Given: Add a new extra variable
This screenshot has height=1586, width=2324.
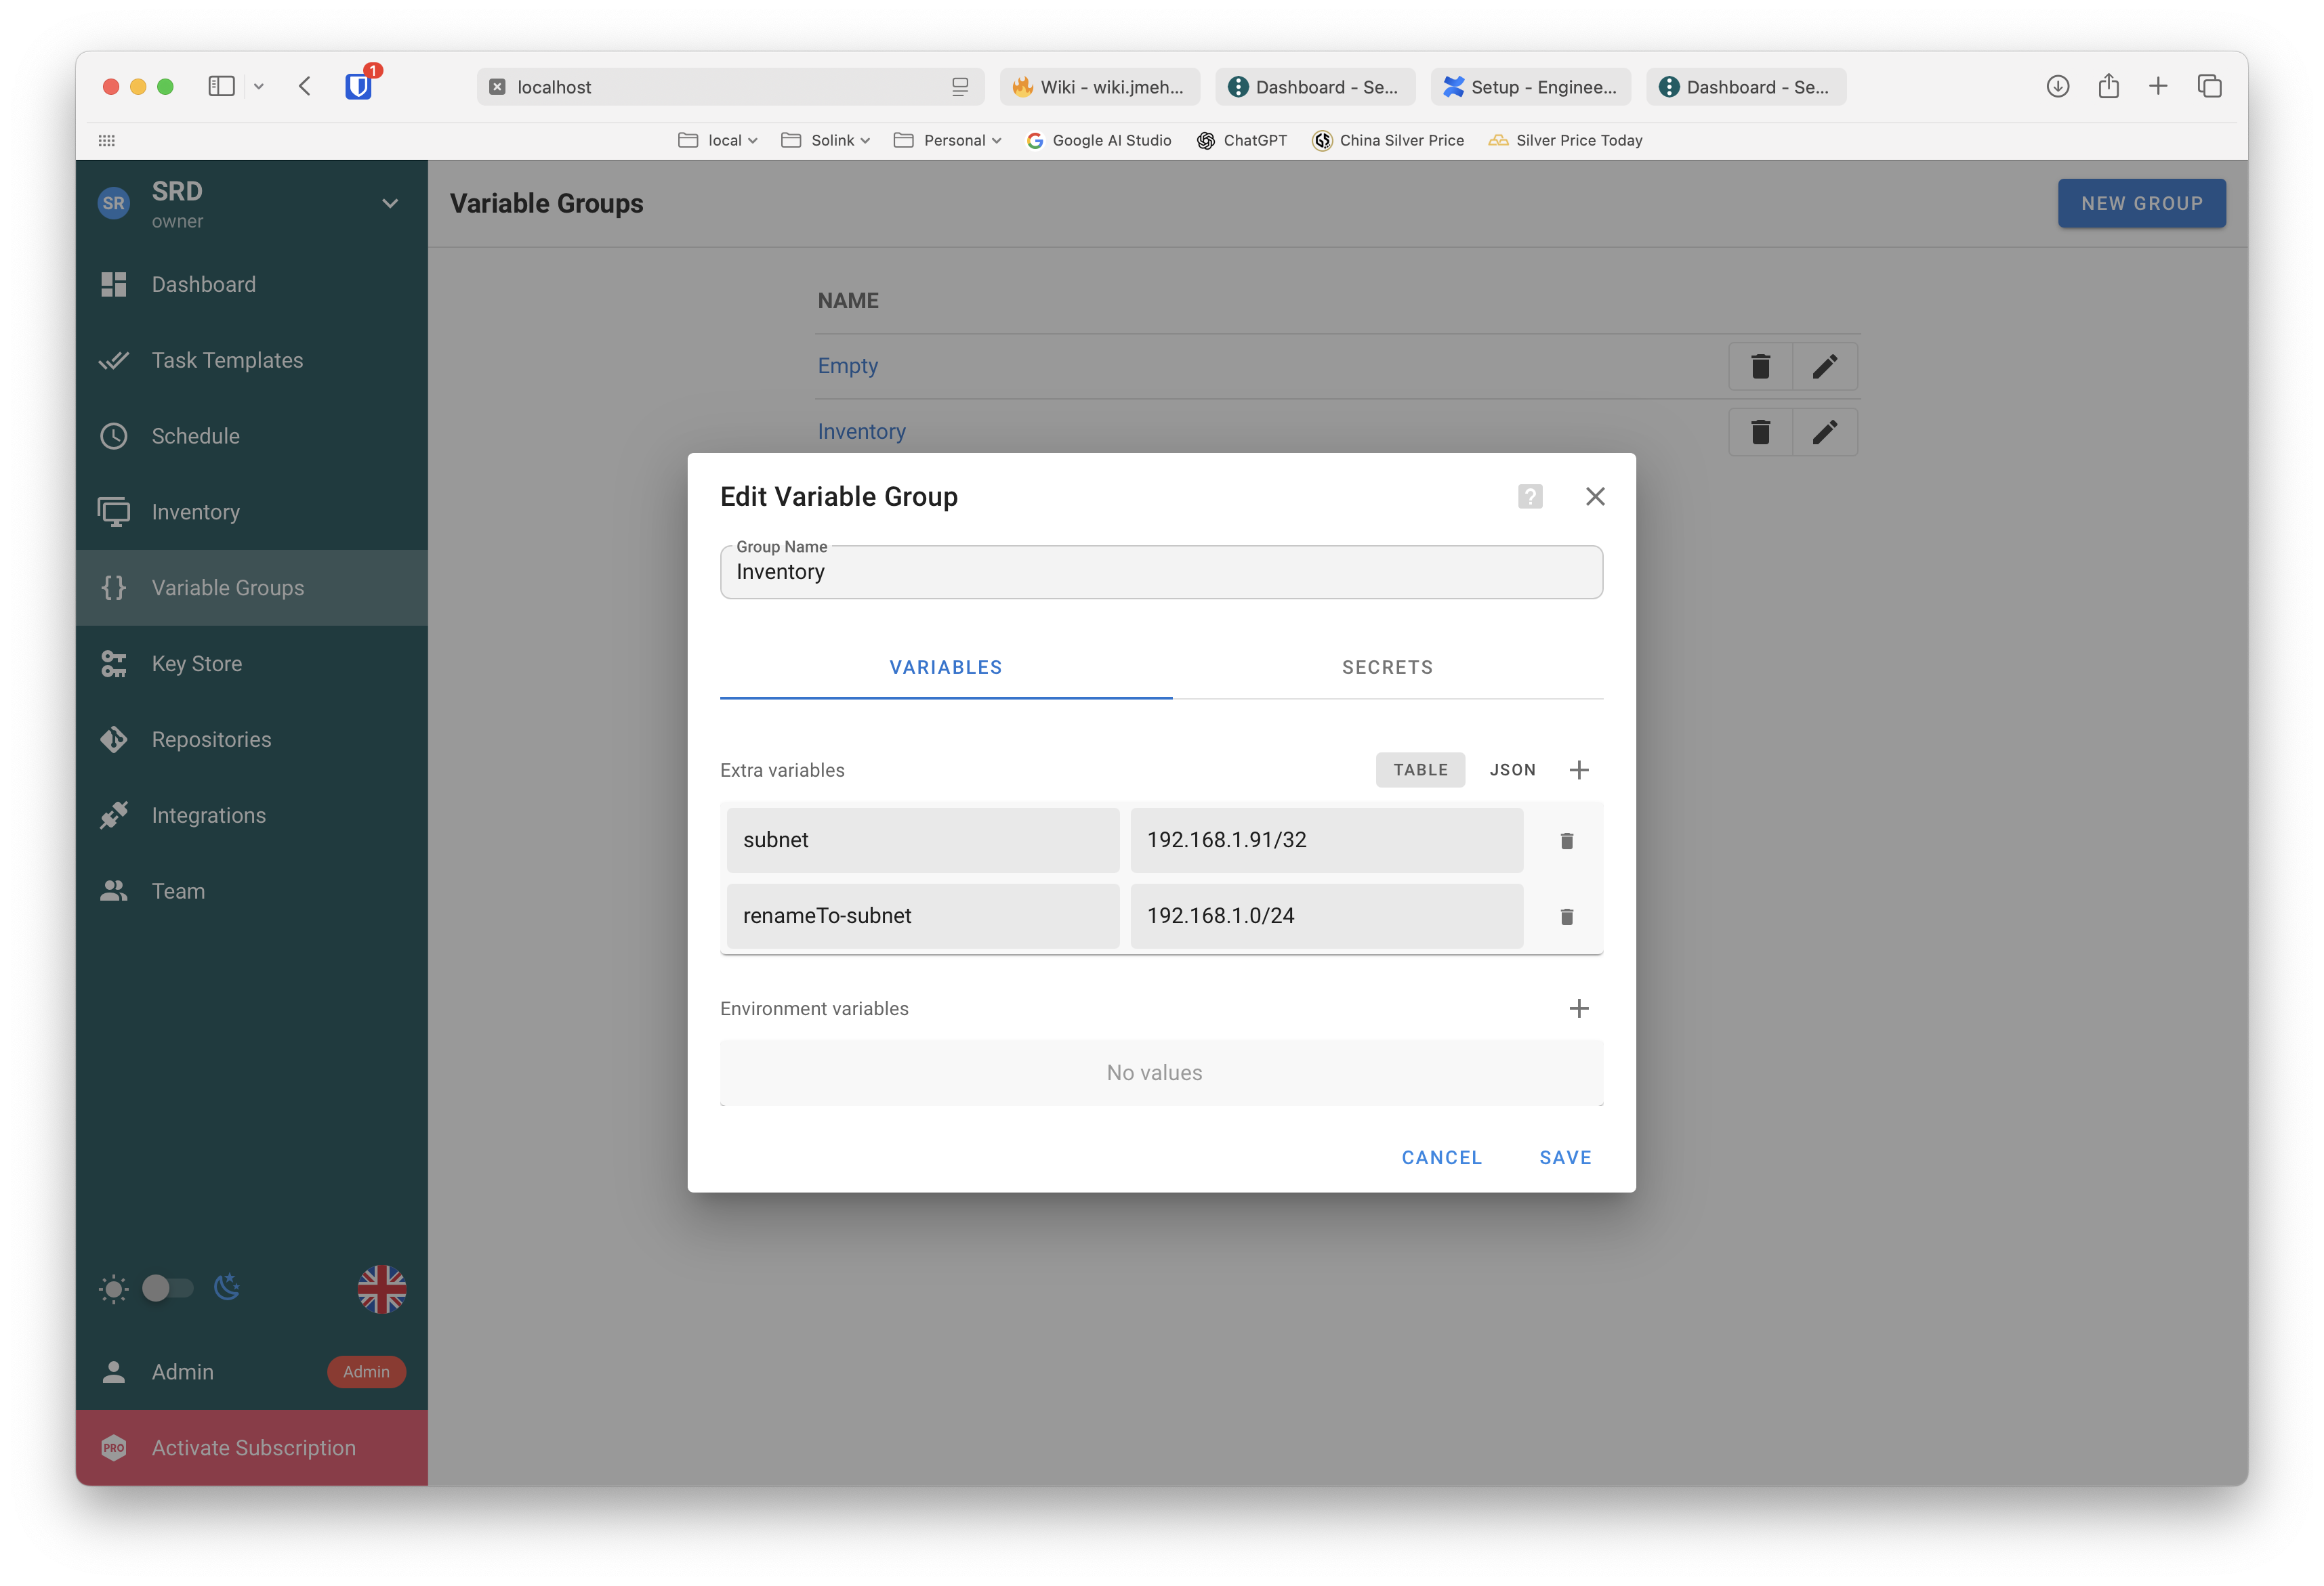Looking at the screenshot, I should [x=1578, y=769].
